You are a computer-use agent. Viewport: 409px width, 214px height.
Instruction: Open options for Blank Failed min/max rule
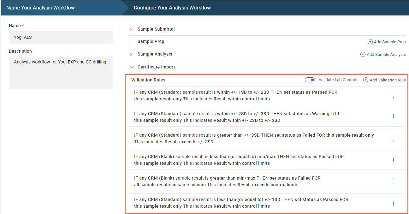pyautogui.click(x=393, y=181)
